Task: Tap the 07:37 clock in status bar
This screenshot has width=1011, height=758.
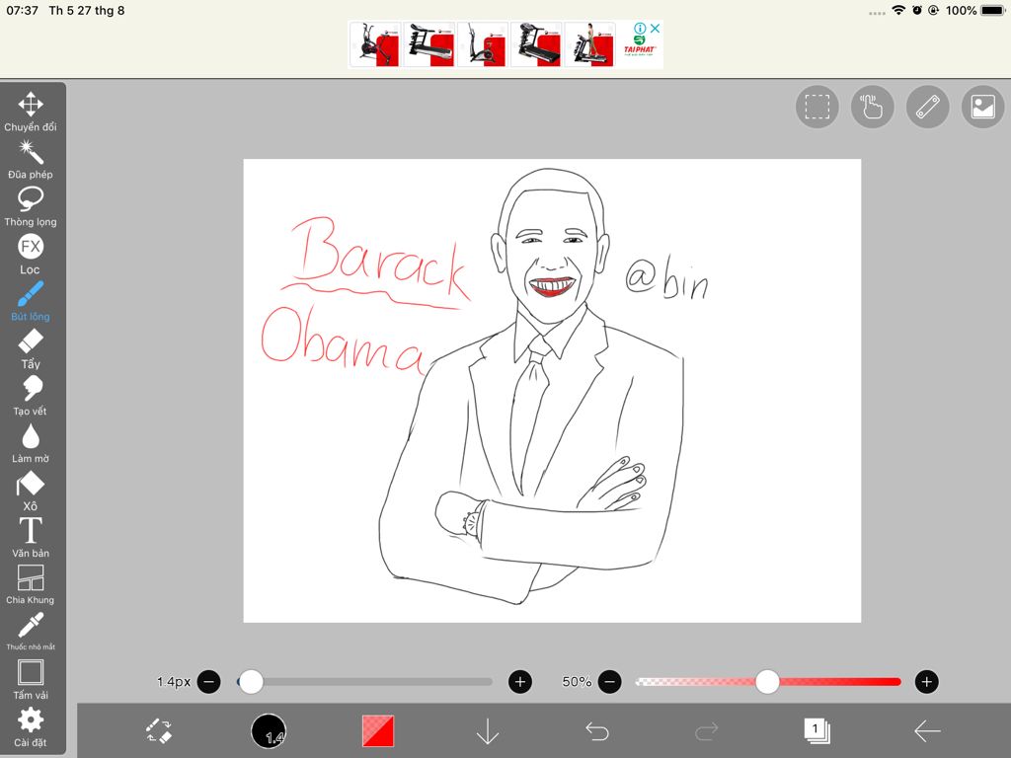Action: 22,10
